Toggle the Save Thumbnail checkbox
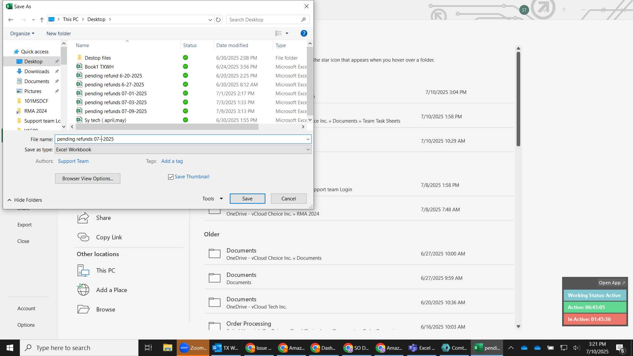Viewport: 633px width, 356px height. tap(171, 177)
